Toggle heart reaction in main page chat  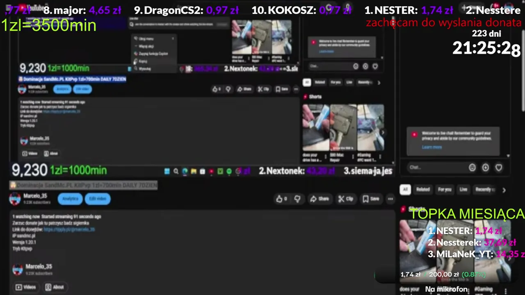(499, 168)
